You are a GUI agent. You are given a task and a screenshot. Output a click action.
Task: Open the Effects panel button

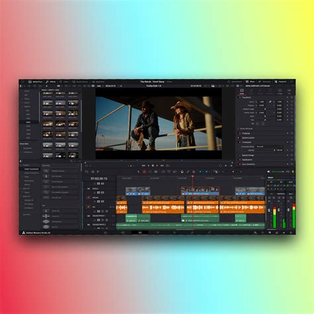(50, 81)
